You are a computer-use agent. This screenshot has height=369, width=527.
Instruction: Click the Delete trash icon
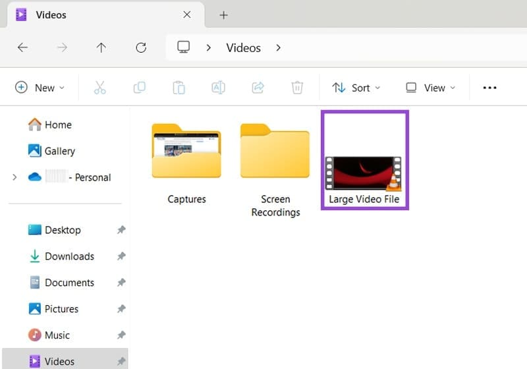(297, 88)
